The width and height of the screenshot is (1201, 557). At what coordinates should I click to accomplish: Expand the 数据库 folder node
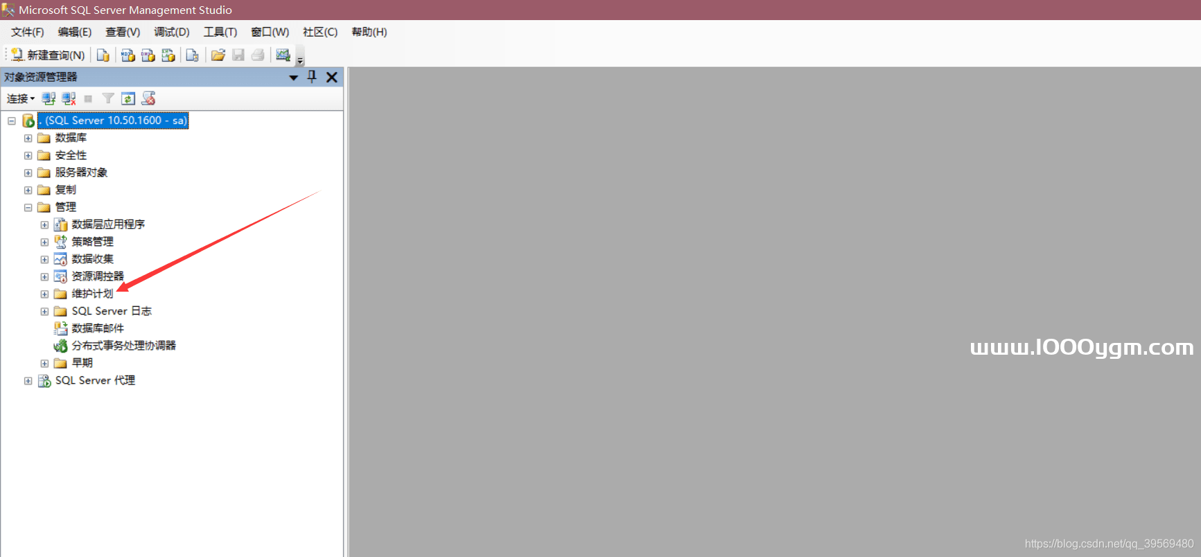click(x=28, y=138)
